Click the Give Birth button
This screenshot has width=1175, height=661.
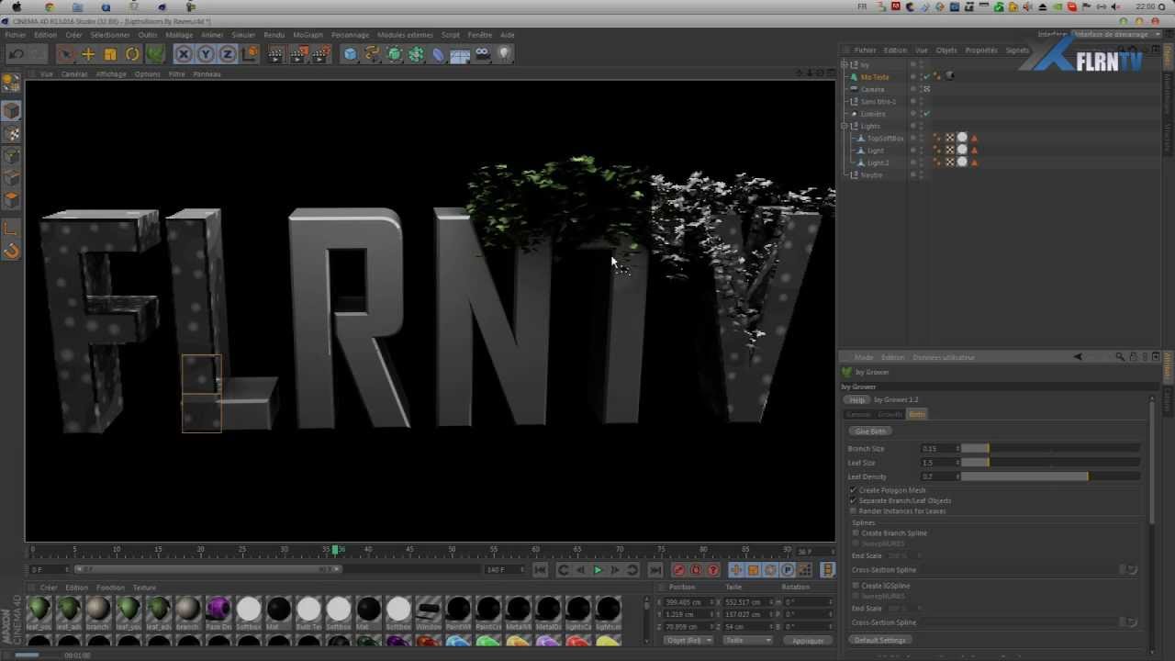point(870,431)
